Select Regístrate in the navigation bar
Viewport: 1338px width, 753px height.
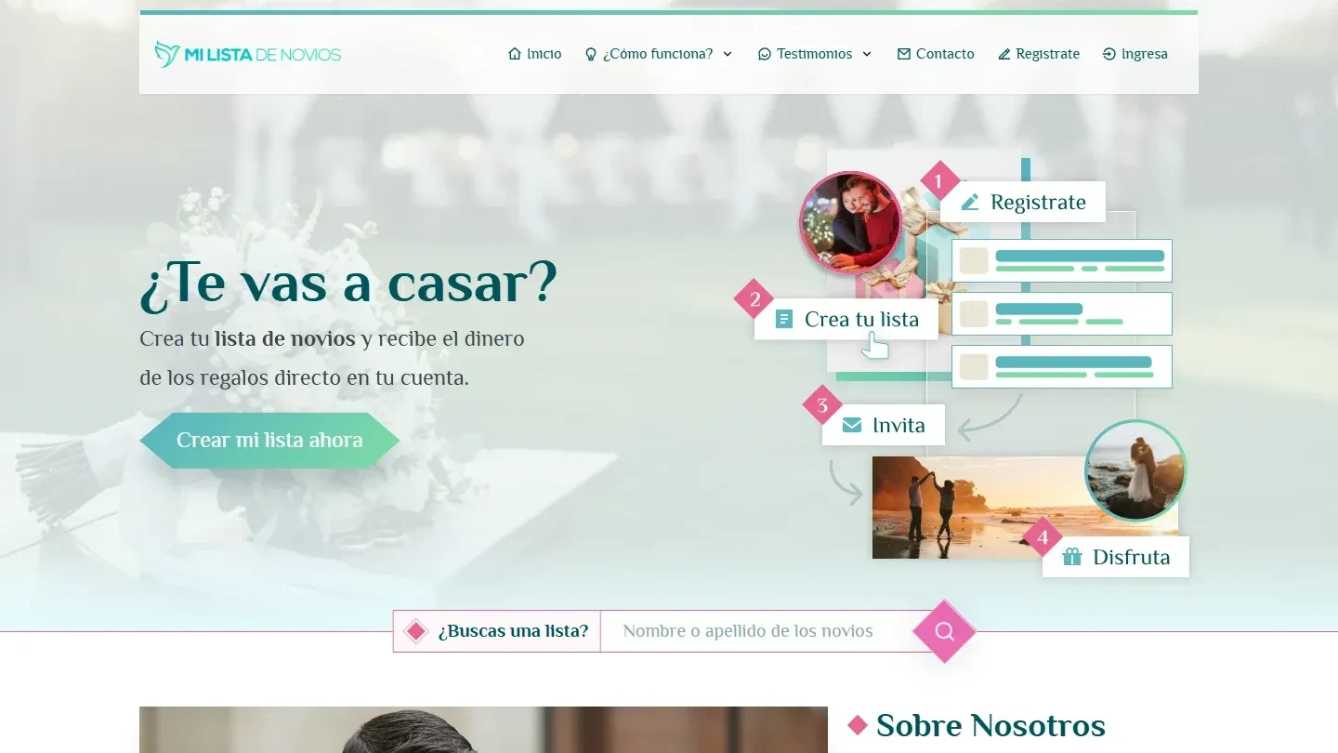point(1039,54)
